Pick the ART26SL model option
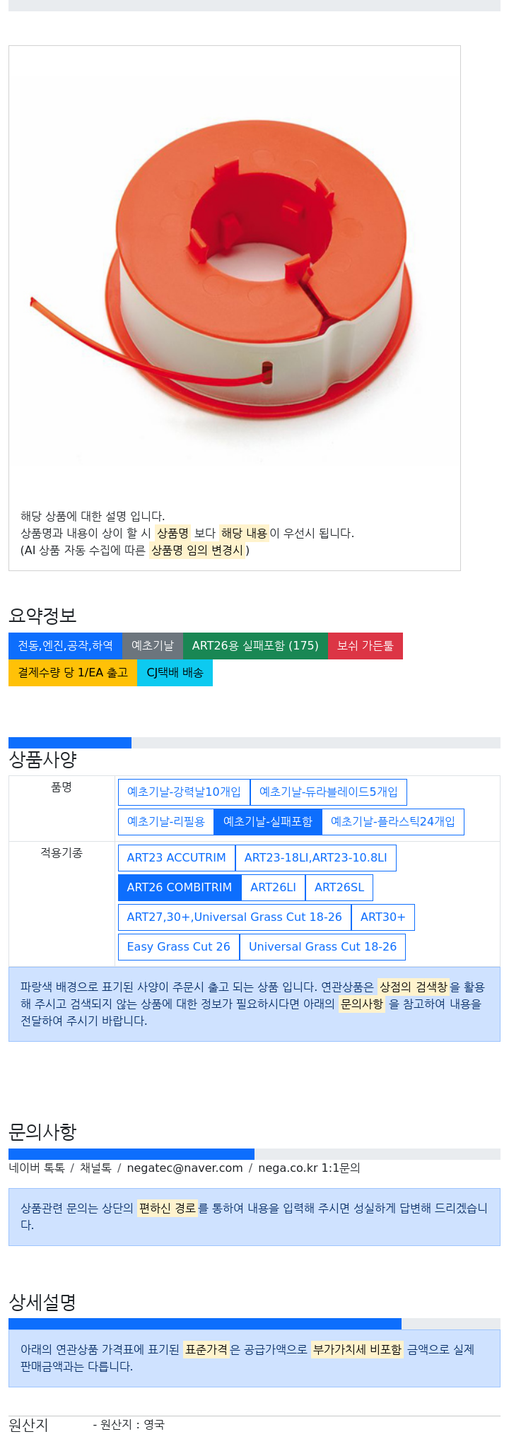This screenshot has height=1439, width=509. coord(339,888)
